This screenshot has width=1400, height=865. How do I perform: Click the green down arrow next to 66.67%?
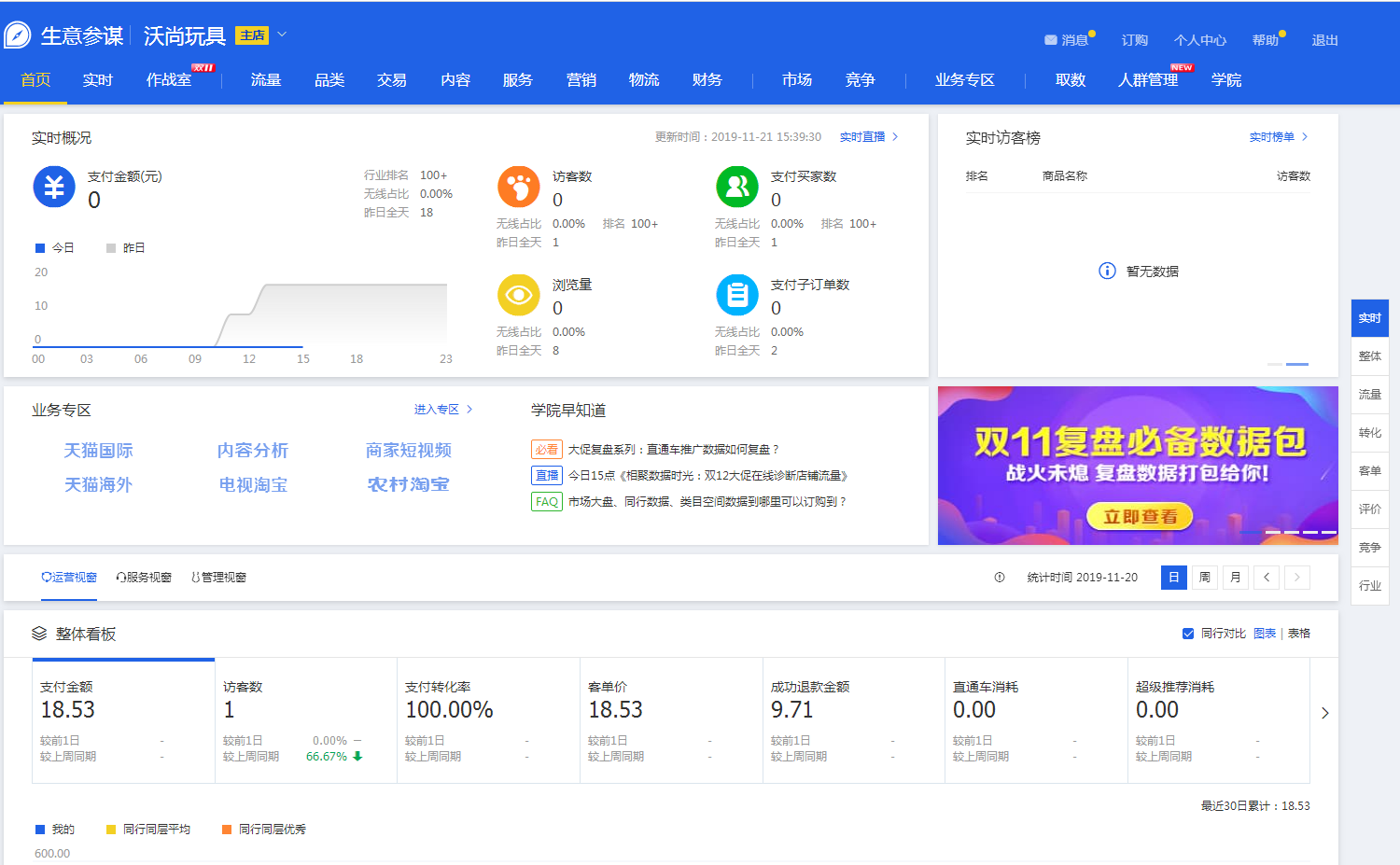click(357, 756)
